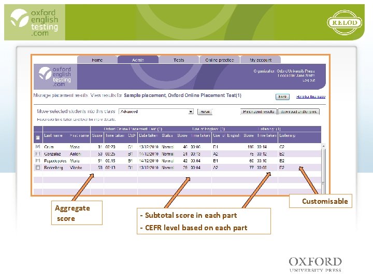Click the C2 listening level for Crum
This screenshot has width=373, height=280.
(x=282, y=147)
